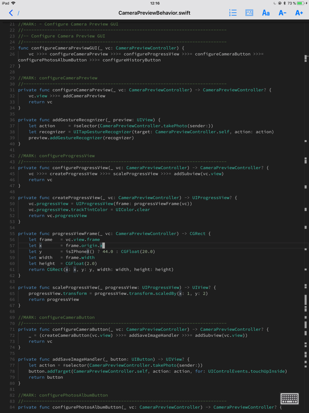309x413 pixels.
Task: Tap 'return progressView' on line 66
Action: coord(54,300)
